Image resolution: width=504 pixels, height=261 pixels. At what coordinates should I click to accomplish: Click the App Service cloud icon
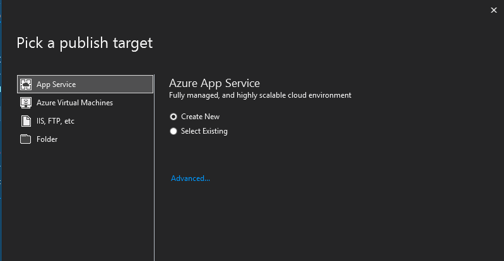click(x=26, y=84)
